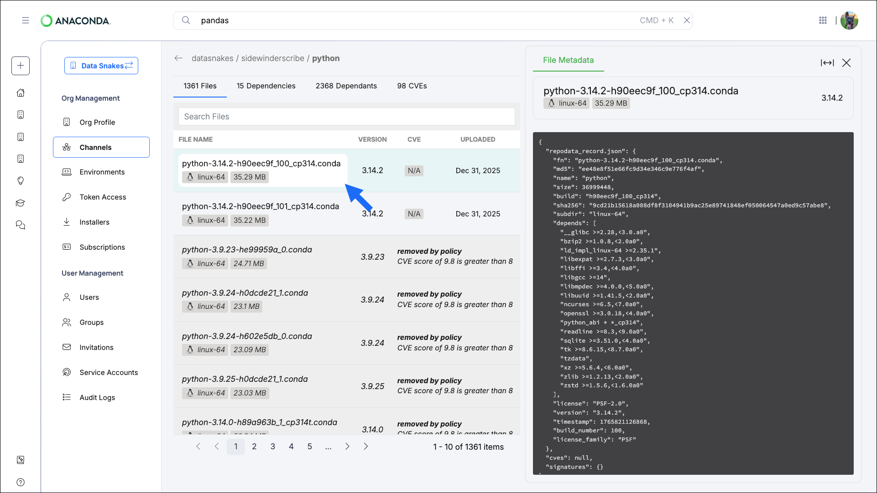
Task: Click the back arrow near the python breadcrumb
Action: click(178, 58)
